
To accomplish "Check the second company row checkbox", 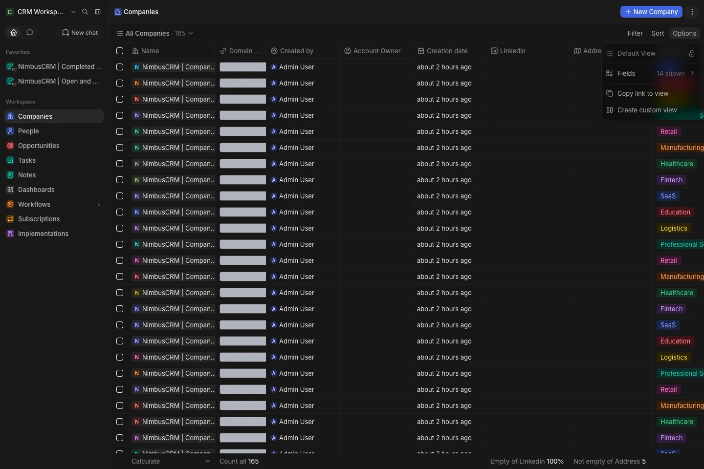I will (120, 83).
